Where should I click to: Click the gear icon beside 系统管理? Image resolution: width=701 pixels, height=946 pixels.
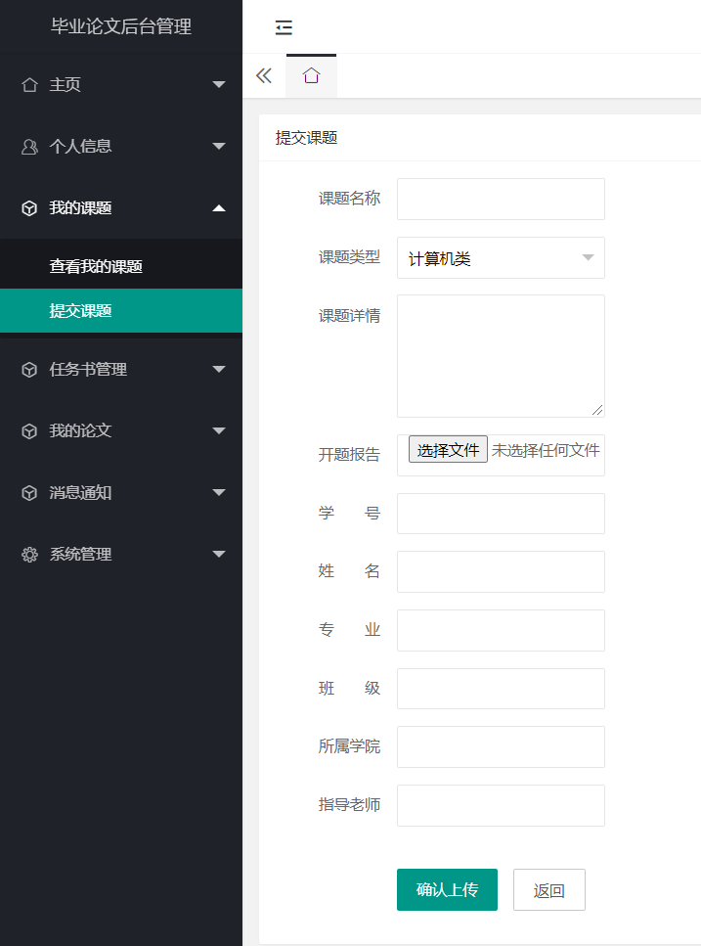tap(29, 555)
